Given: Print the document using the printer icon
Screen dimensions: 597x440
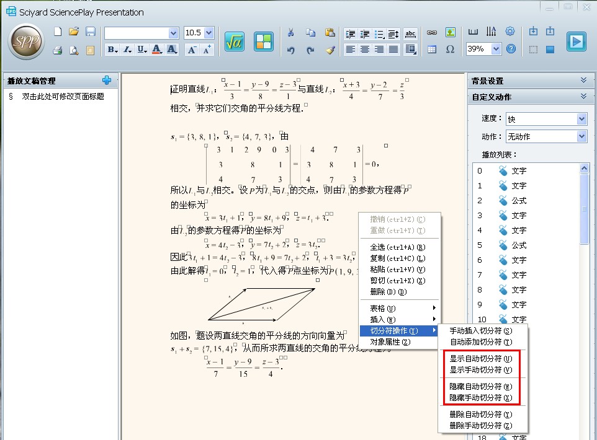Looking at the screenshot, I should pyautogui.click(x=58, y=50).
